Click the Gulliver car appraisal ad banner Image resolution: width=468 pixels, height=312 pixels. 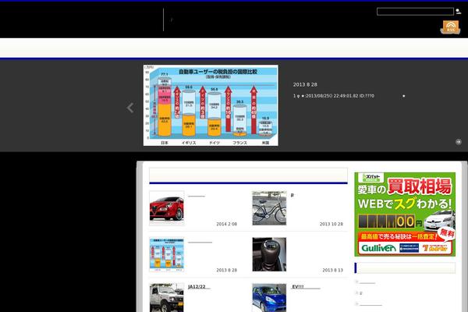405,214
